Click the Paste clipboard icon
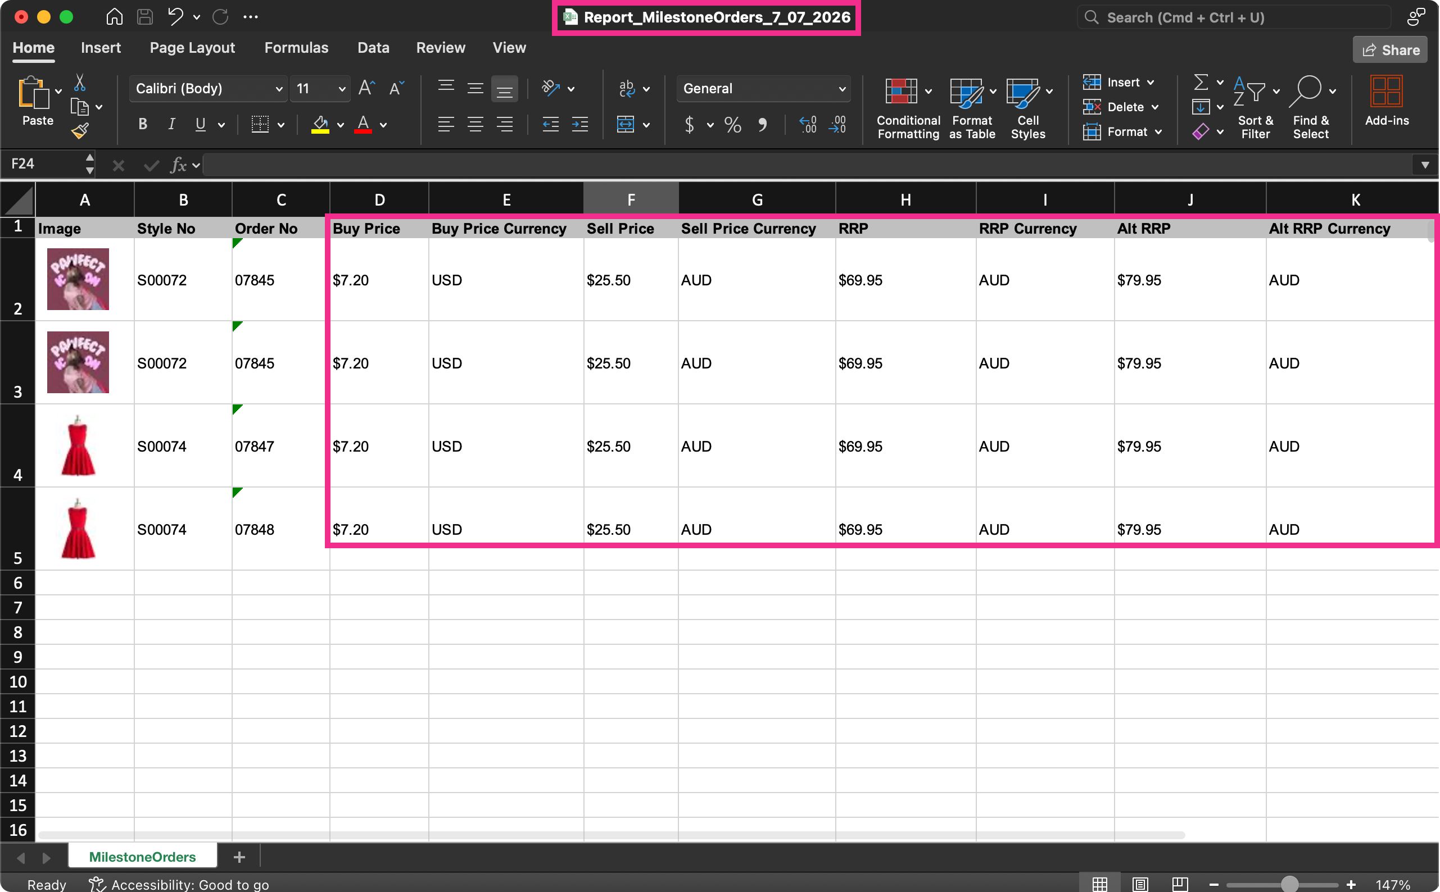1440x892 pixels. (x=33, y=93)
